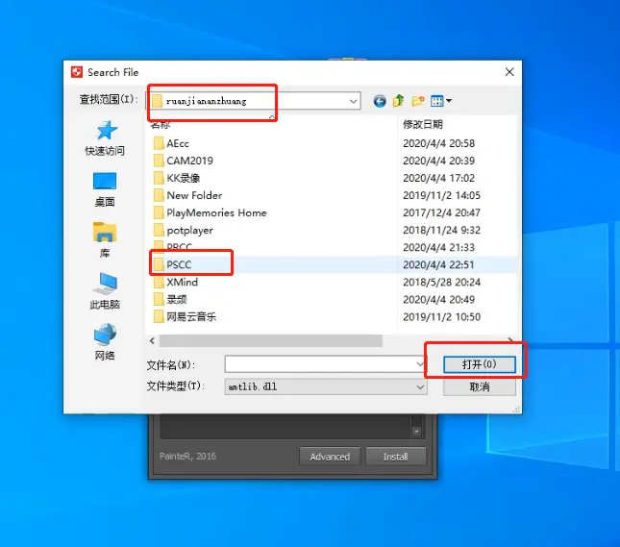Sort by 修改日期 column header

(423, 124)
